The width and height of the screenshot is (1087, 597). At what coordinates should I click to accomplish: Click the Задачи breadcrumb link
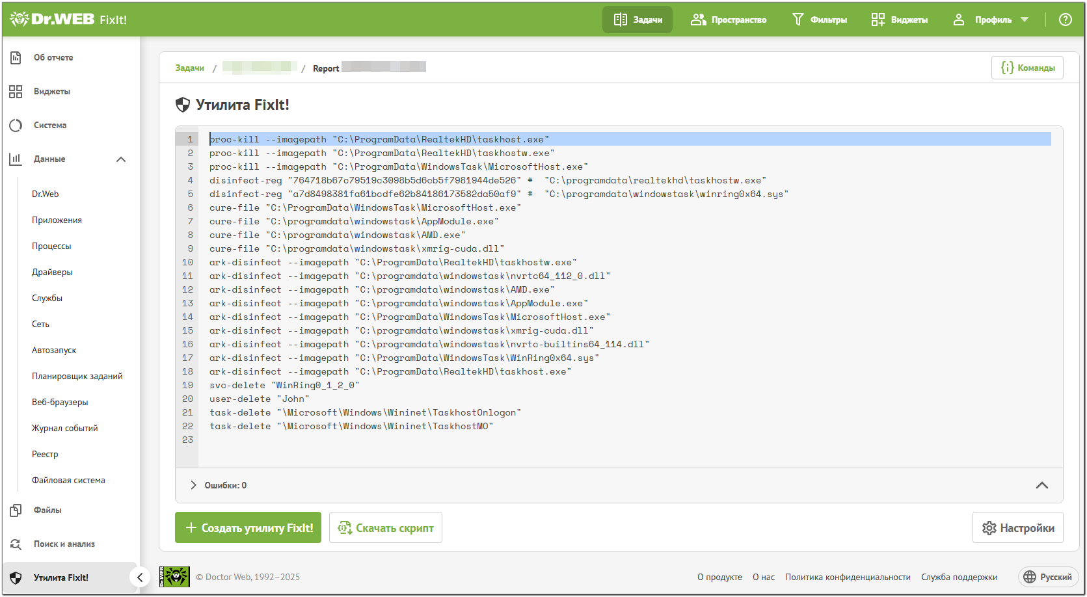click(189, 68)
